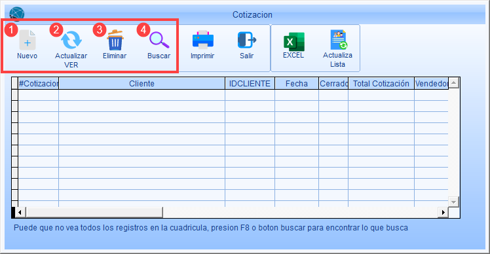Click grid vertical scrollbar up arrow

pyautogui.click(x=454, y=82)
